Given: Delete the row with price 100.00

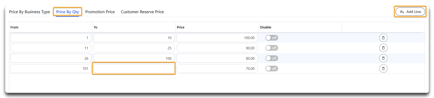Looking at the screenshot, I should point(383,38).
